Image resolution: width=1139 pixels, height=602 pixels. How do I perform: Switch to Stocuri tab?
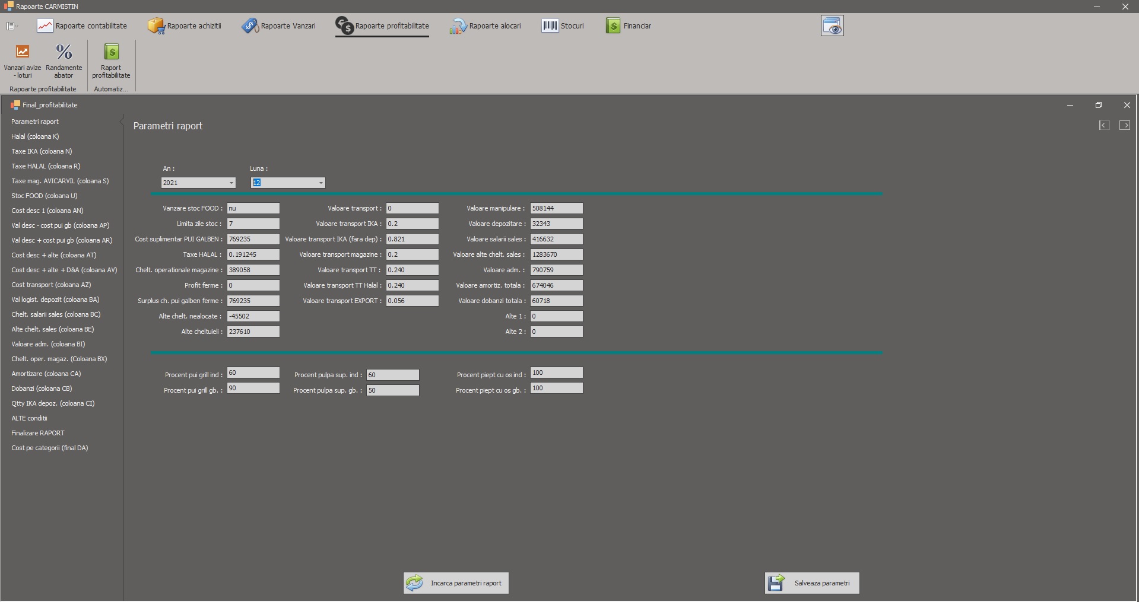click(x=563, y=26)
